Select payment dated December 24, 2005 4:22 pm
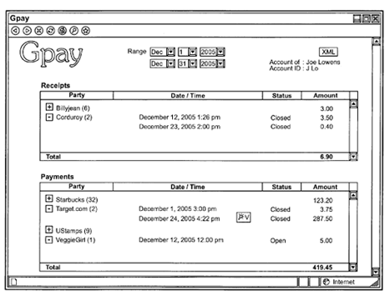 [180, 218]
